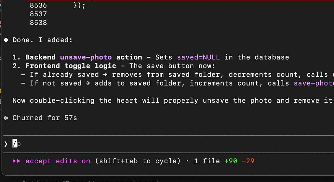The image size is (334, 182).
Task: Click the red "-29" deletions count
Action: point(248,161)
